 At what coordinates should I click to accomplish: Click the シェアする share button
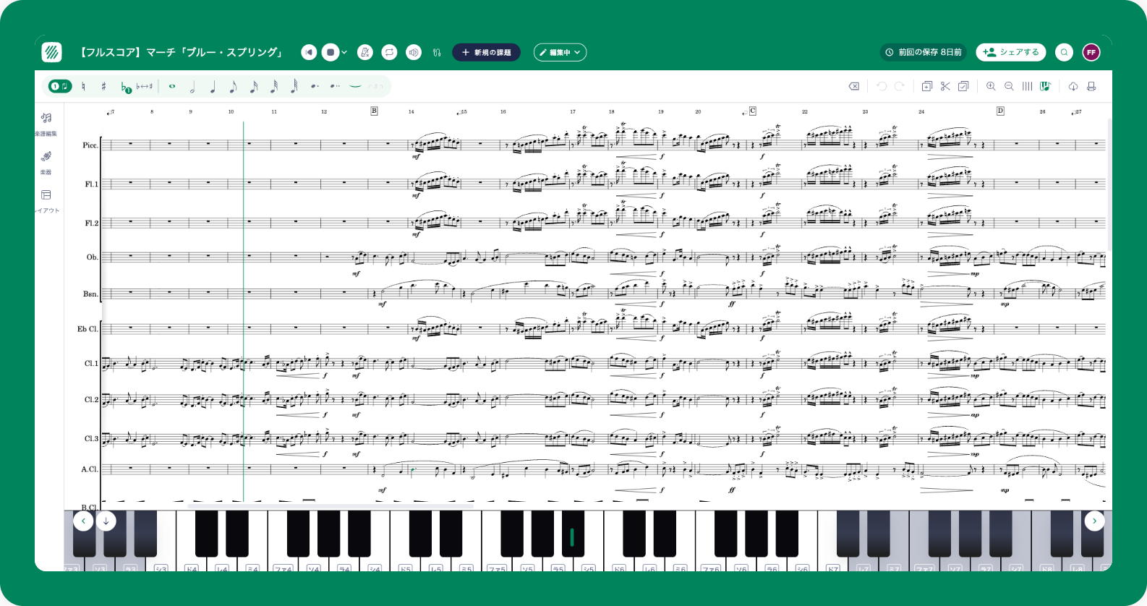[1011, 52]
